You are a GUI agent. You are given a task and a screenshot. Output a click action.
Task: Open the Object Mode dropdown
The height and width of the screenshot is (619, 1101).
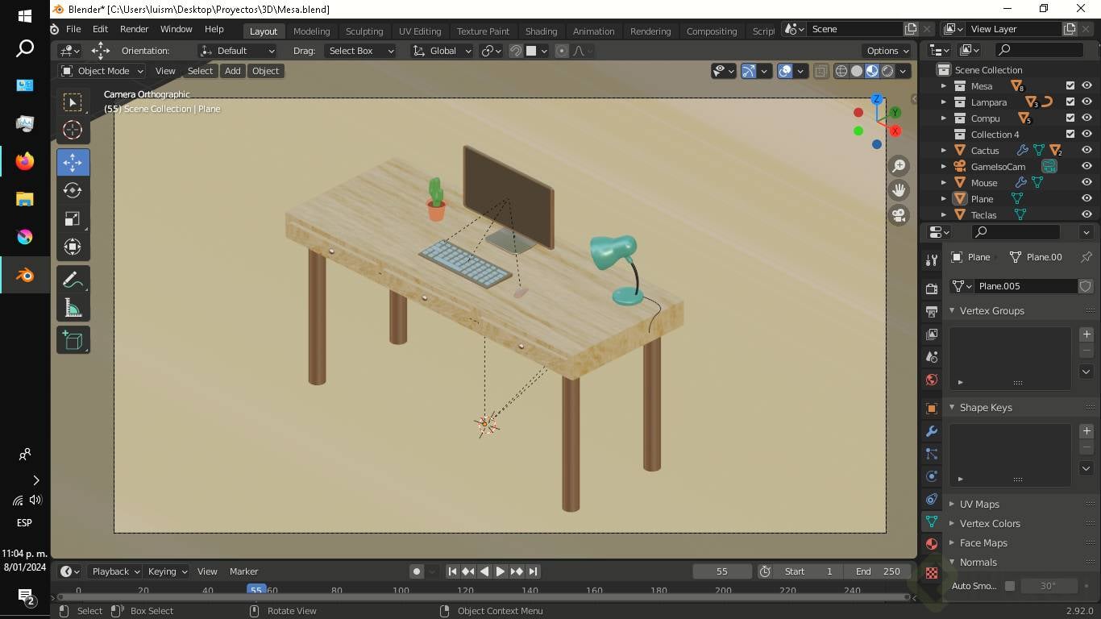[102, 71]
